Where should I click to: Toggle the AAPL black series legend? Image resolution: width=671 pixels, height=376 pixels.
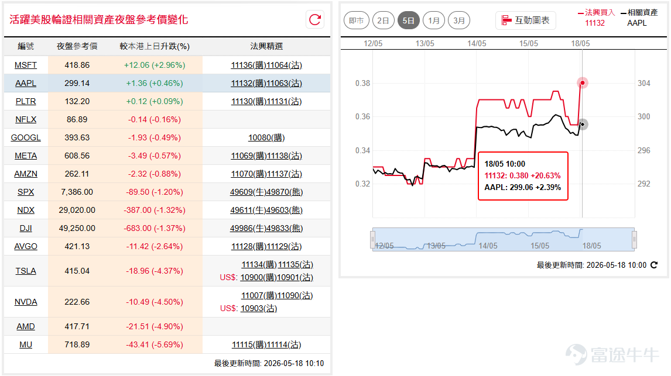[638, 18]
